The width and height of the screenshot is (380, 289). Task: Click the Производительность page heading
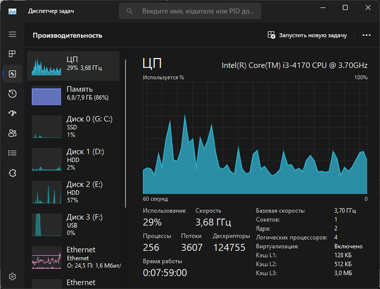coord(67,36)
